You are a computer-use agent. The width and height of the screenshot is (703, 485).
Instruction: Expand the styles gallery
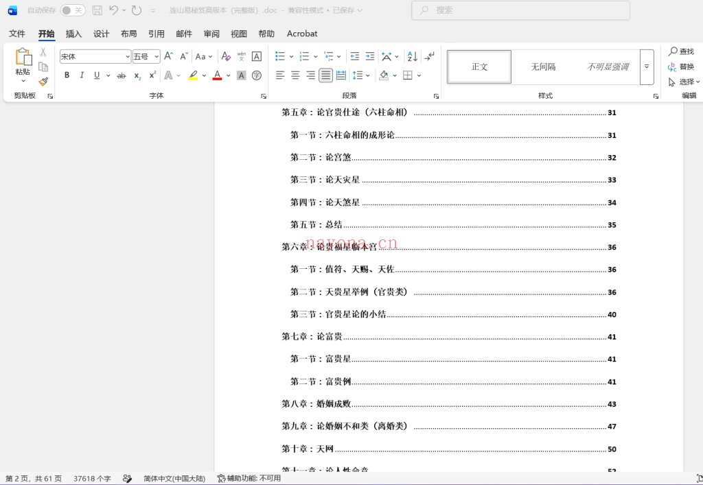(647, 67)
